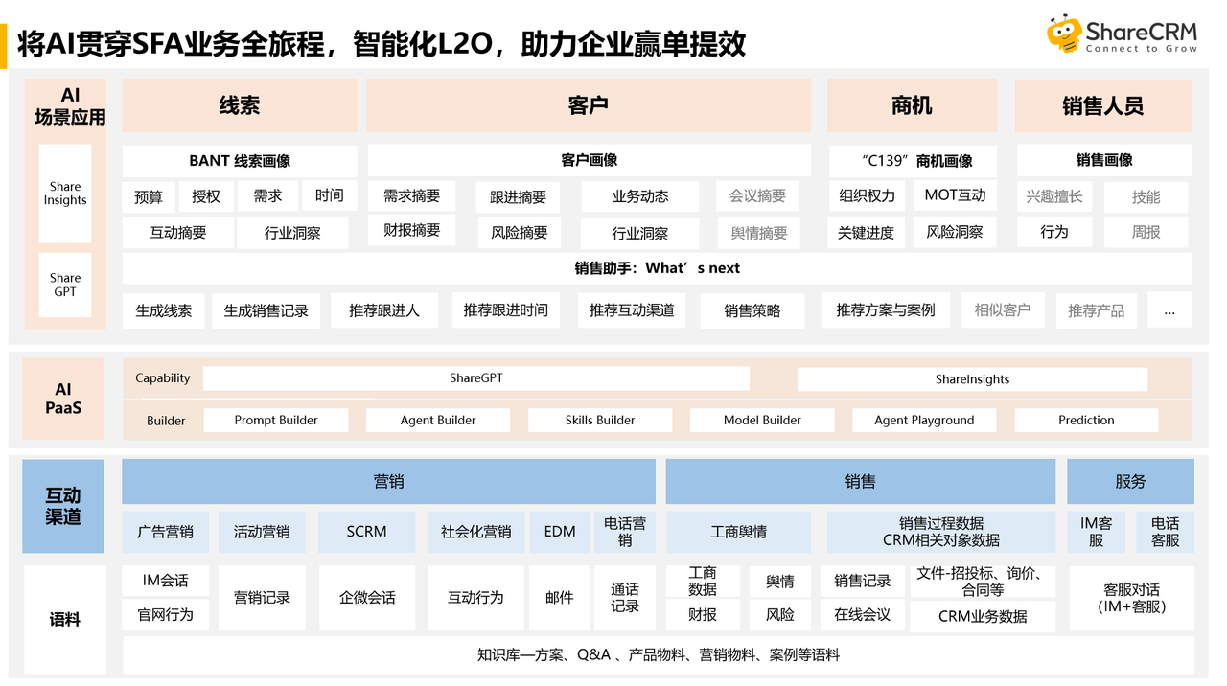Click the ellipsis box after 推荐产品
Image resolution: width=1227 pixels, height=686 pixels.
pos(1169,309)
